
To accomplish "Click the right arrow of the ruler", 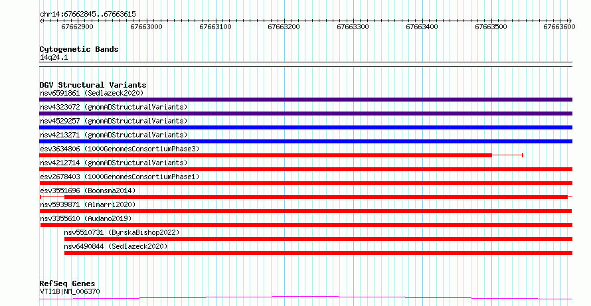I will coord(570,21).
